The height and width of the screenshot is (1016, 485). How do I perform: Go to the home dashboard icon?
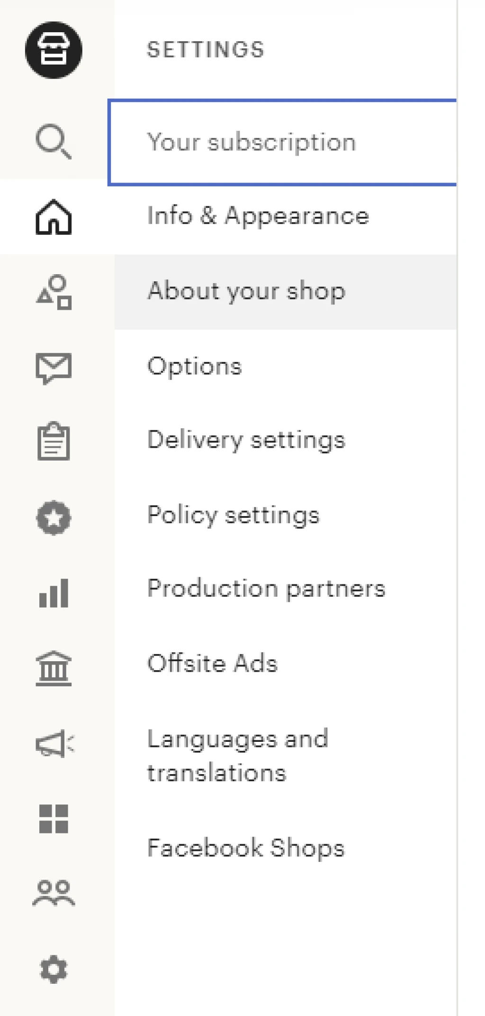coord(54,217)
